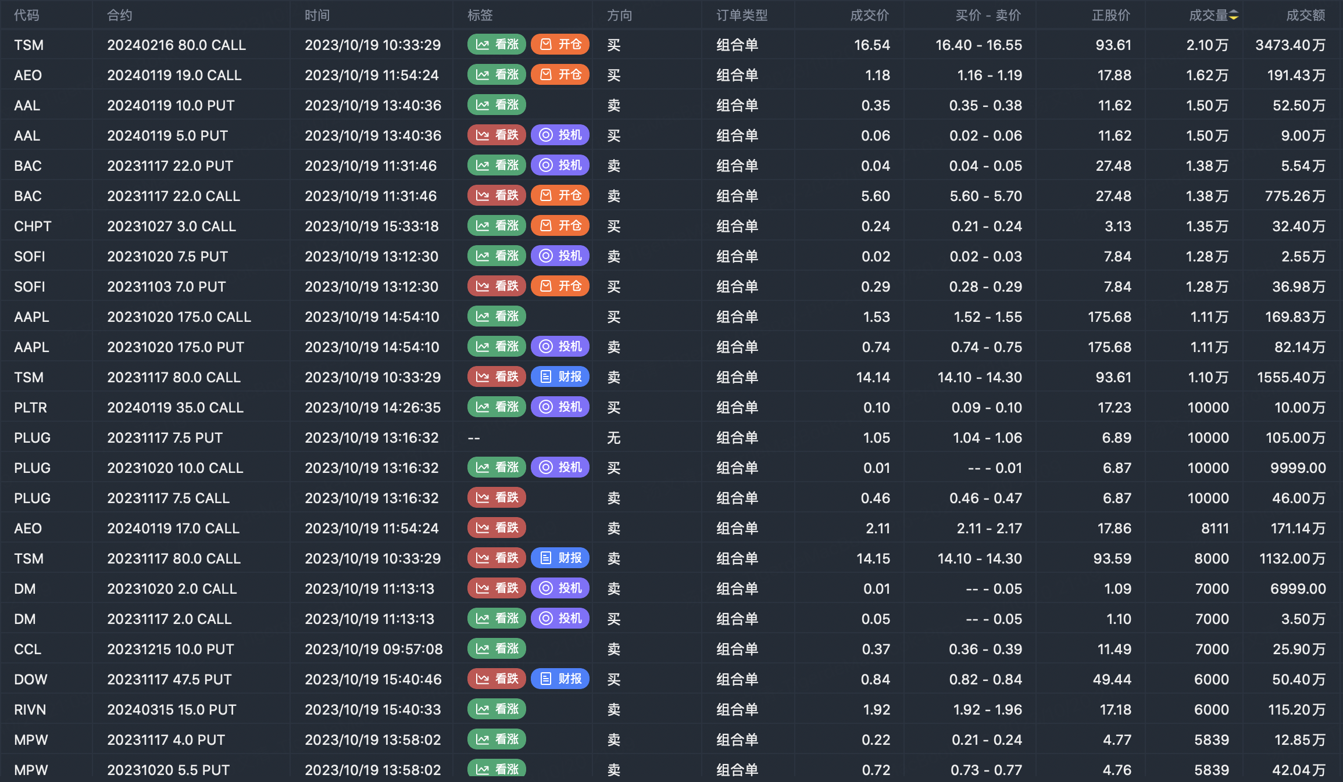
Task: Click underlying price 49.44
Action: 1112,679
